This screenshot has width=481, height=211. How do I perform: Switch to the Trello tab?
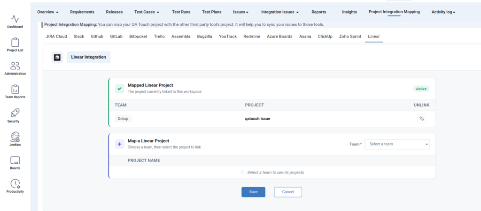point(159,36)
